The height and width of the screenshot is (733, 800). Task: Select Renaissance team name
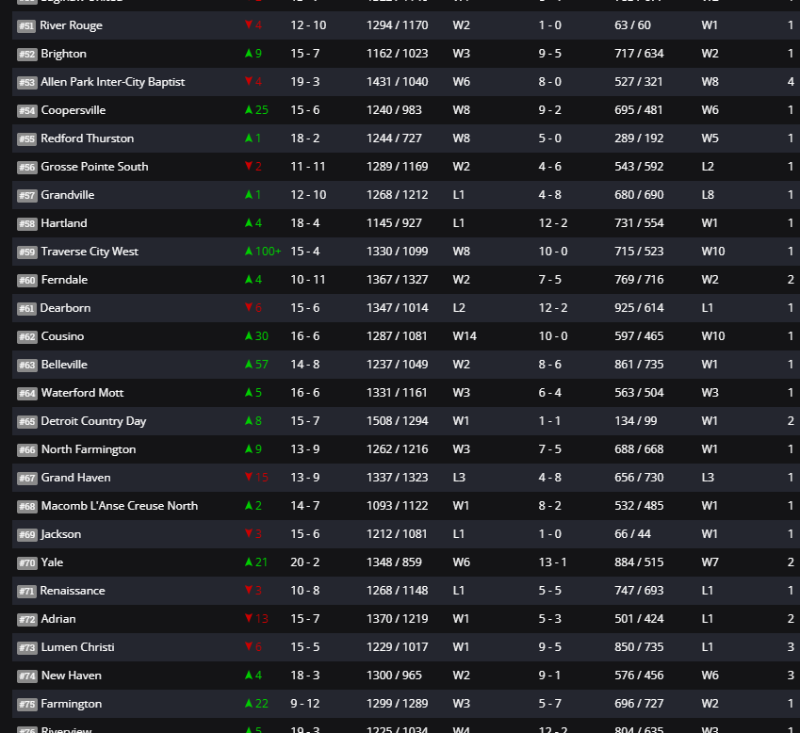point(73,591)
